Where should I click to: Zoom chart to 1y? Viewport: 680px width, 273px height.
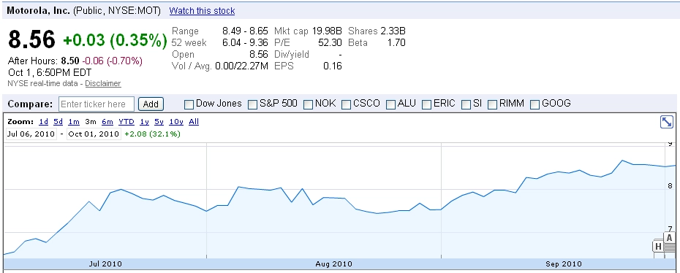point(144,122)
